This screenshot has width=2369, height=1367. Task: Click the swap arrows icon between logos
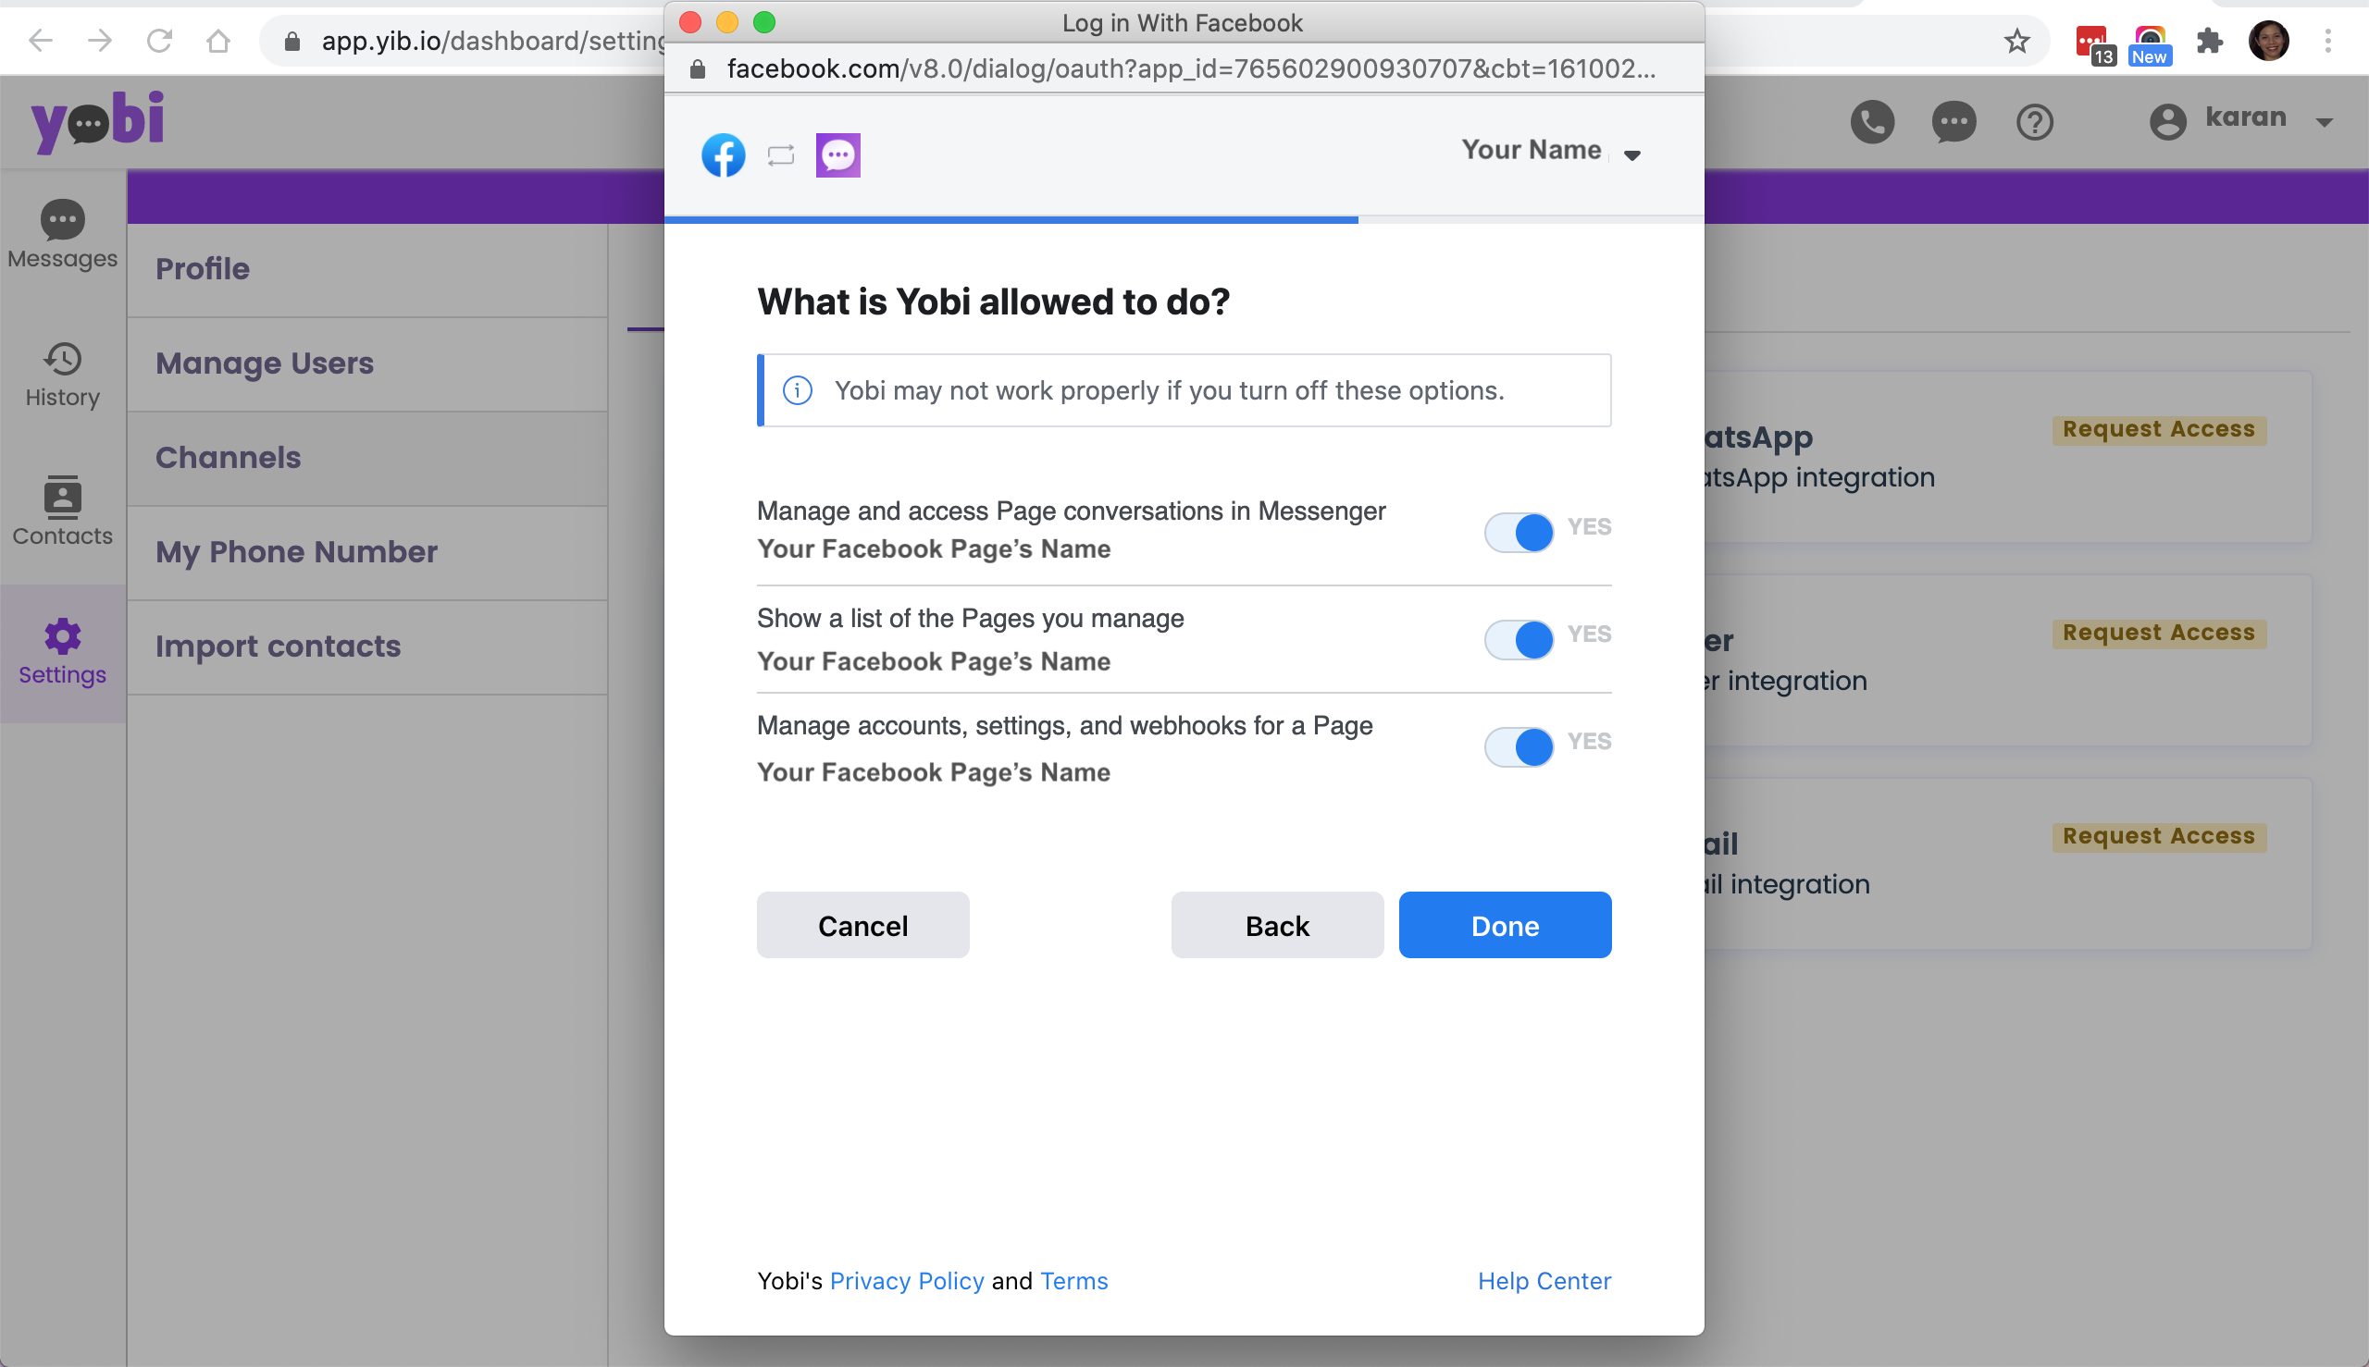(781, 154)
